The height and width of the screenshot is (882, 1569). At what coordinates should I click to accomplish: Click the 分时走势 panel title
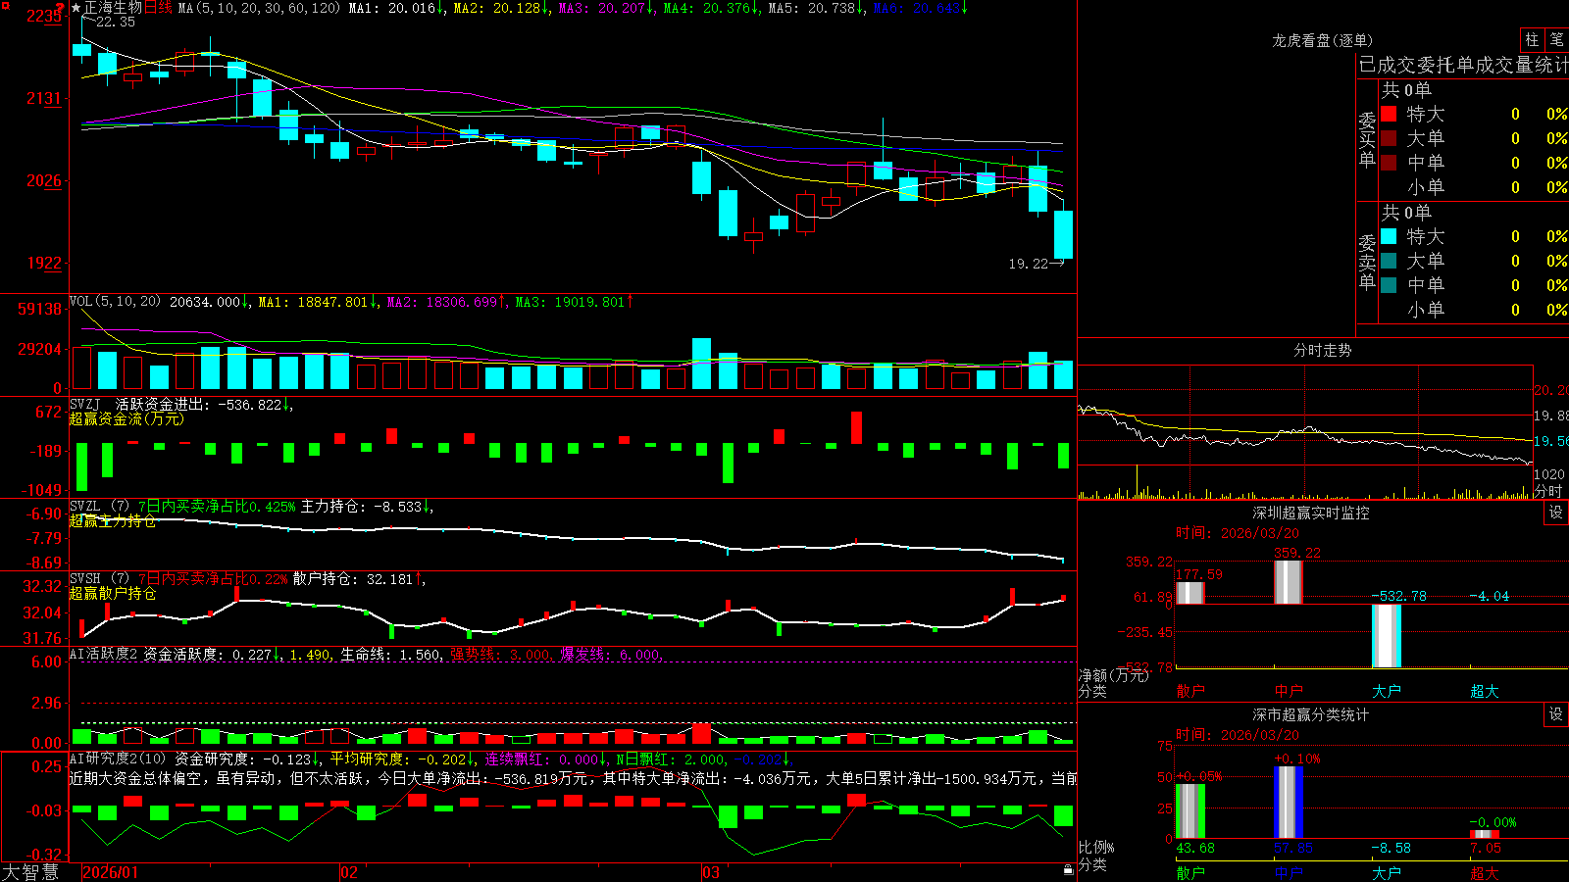tap(1322, 350)
